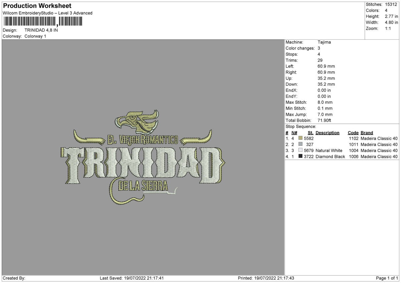Click the Width value 4.80 in
Viewport: 401px width, 283px height.
(x=391, y=22)
